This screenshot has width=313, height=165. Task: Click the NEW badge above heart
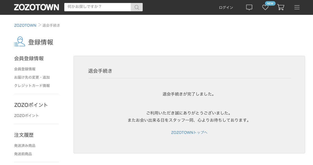(x=270, y=3)
